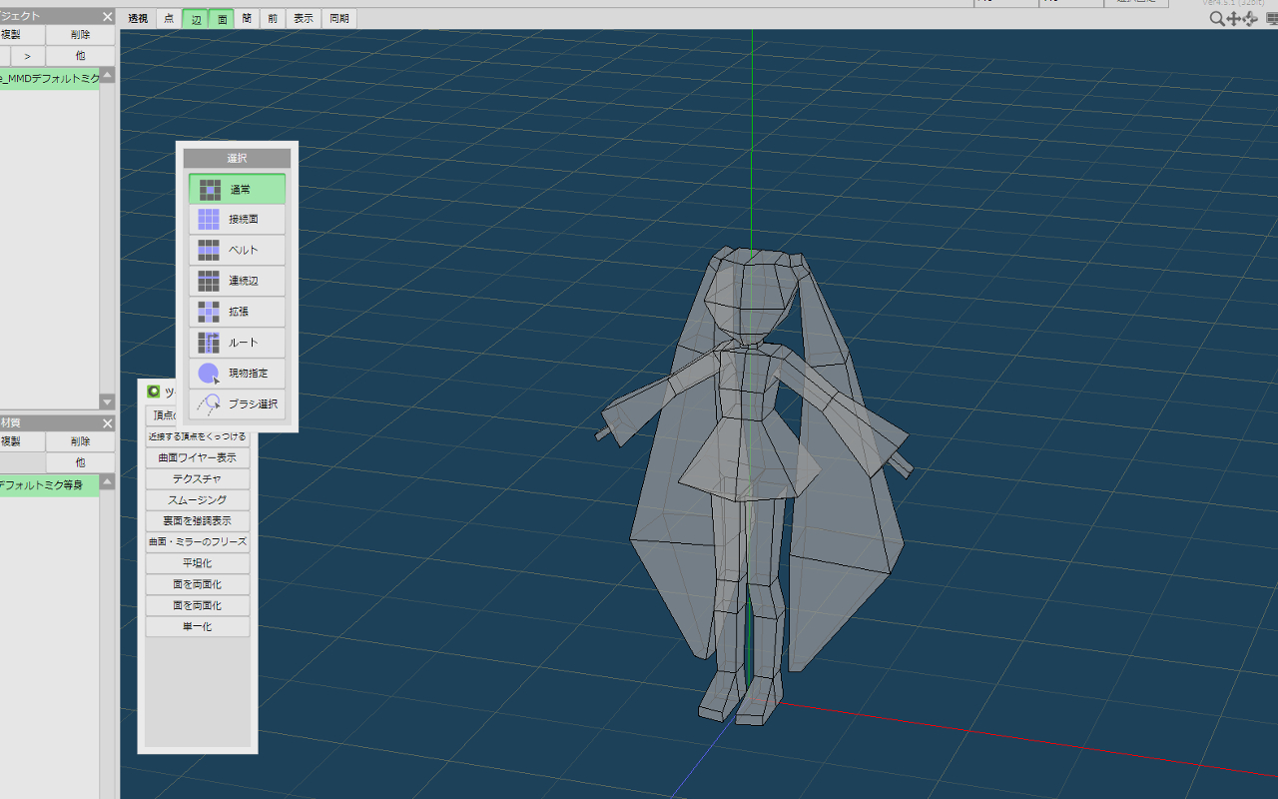Select the 拡張 expand selection tool

tap(237, 312)
